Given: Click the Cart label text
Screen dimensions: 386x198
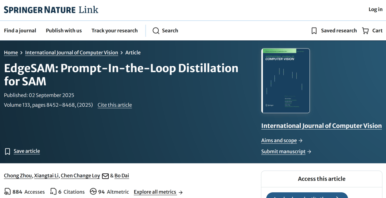Looking at the screenshot, I should tap(377, 31).
